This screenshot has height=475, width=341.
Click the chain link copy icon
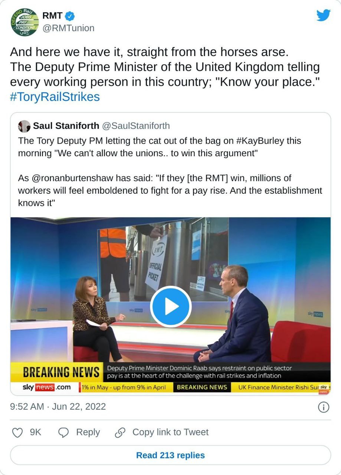tap(120, 432)
